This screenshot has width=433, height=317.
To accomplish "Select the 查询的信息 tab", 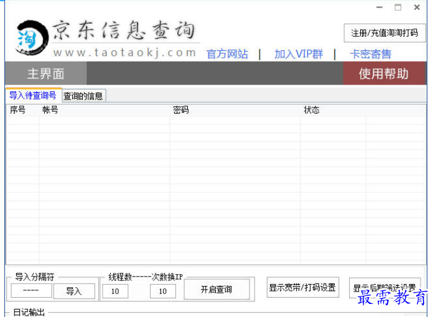I will [x=83, y=96].
